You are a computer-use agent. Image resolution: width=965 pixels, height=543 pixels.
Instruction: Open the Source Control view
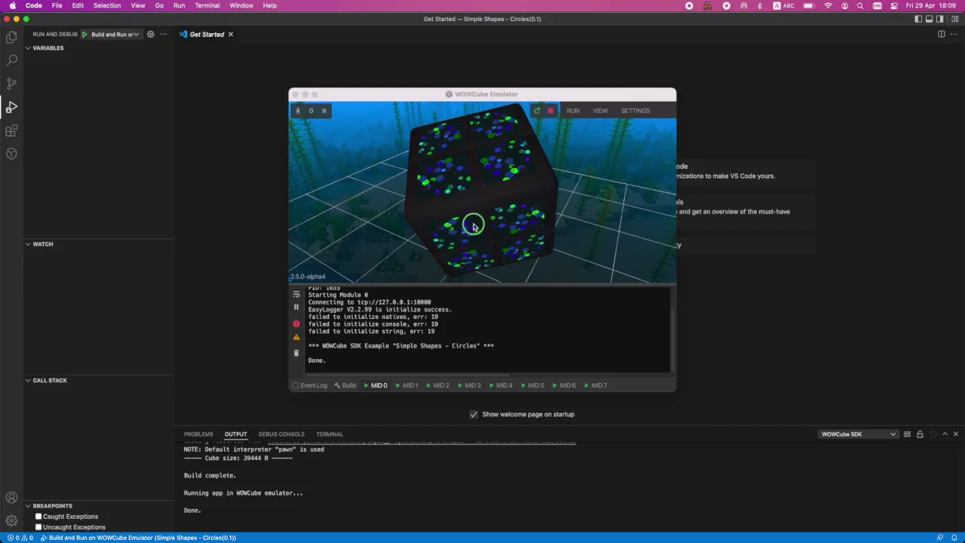click(x=11, y=83)
